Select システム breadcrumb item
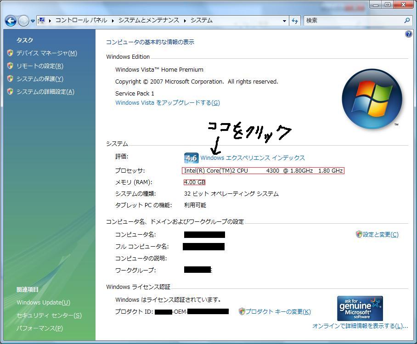417x344 pixels. pos(202,20)
